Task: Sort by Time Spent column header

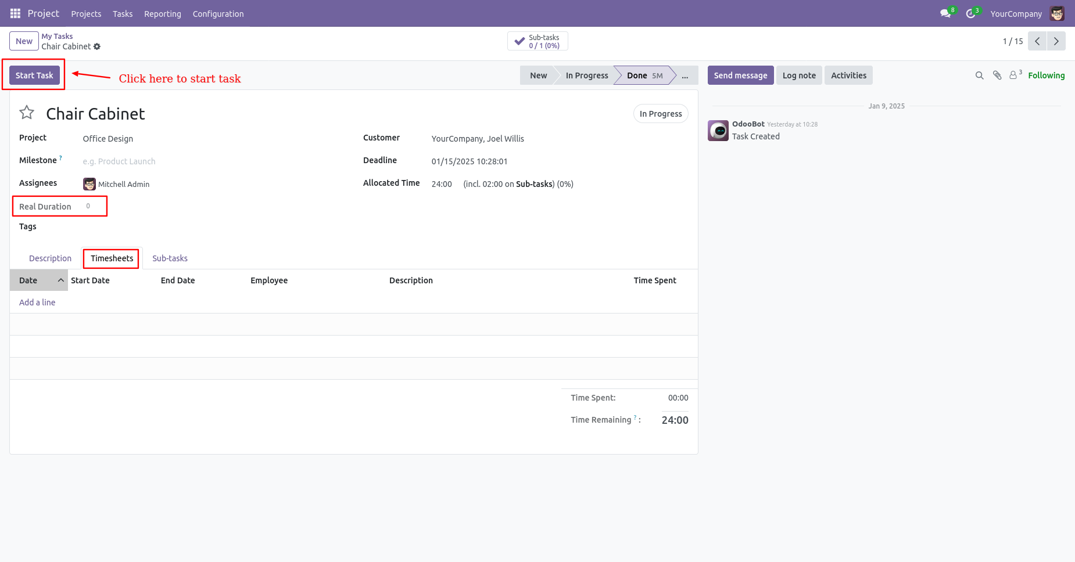Action: [655, 280]
